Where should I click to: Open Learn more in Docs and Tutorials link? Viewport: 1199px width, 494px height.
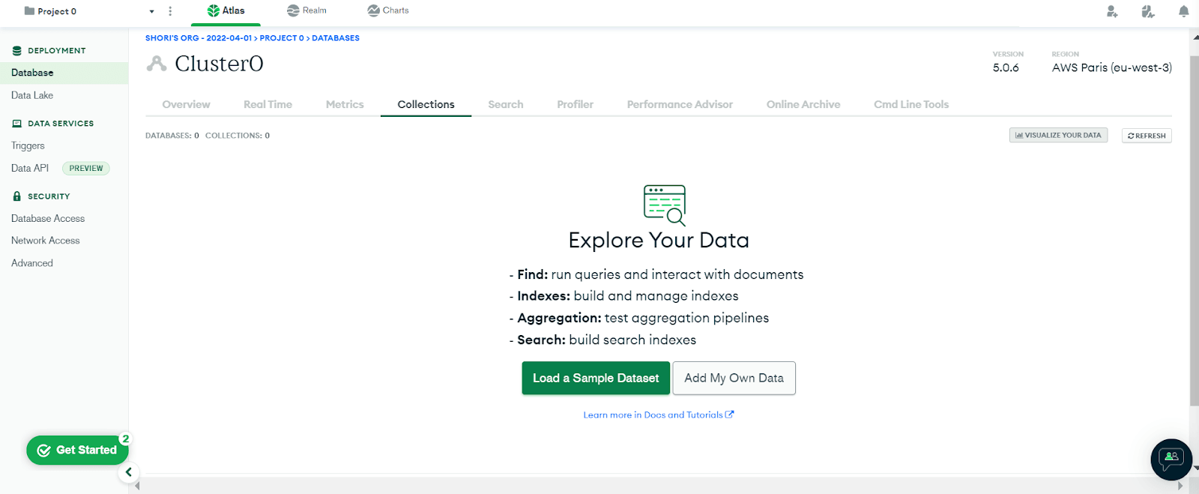coord(658,415)
